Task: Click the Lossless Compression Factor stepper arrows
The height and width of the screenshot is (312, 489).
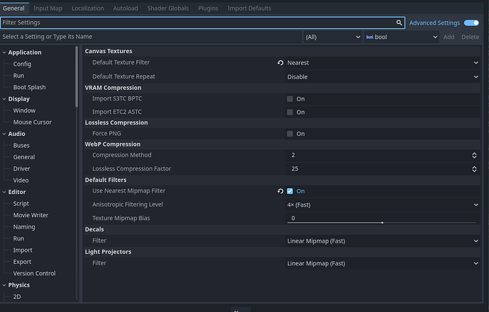Action: pyautogui.click(x=474, y=169)
